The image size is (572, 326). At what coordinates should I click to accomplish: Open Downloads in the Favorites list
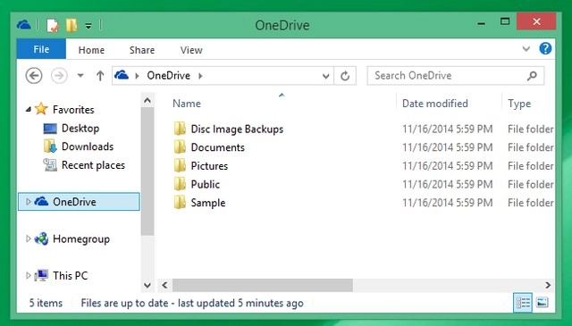88,146
